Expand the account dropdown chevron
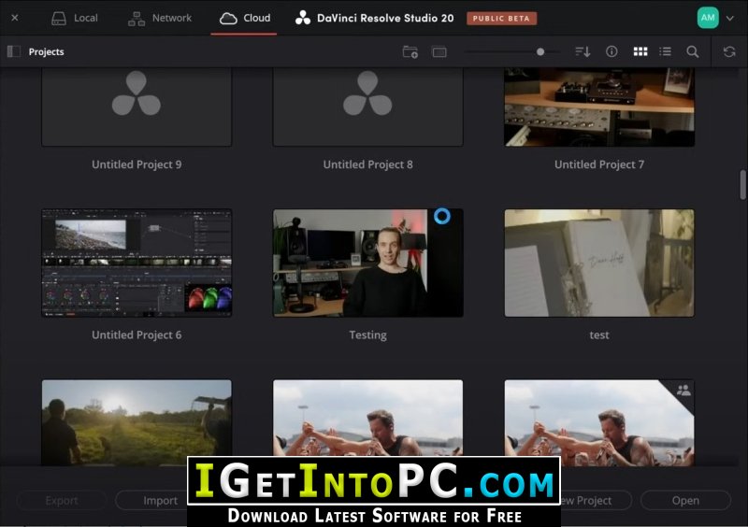Viewport: 748px width, 527px height. pos(730,18)
